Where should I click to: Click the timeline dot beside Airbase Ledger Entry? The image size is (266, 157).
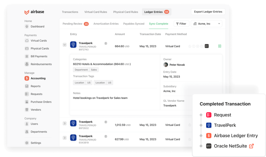[201, 136]
